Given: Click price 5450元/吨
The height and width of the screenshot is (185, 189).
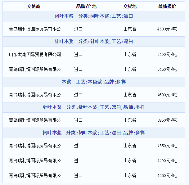Looking at the screenshot, I should (167, 70).
